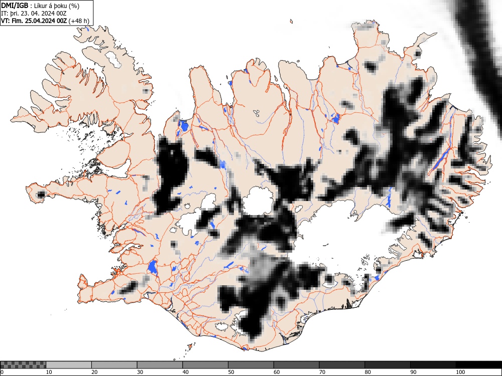Click the '30' scale label
This screenshot has height=376, width=502.
(140, 372)
